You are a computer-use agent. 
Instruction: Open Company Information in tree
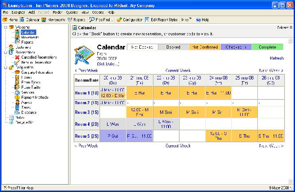pyautogui.click(x=37, y=72)
